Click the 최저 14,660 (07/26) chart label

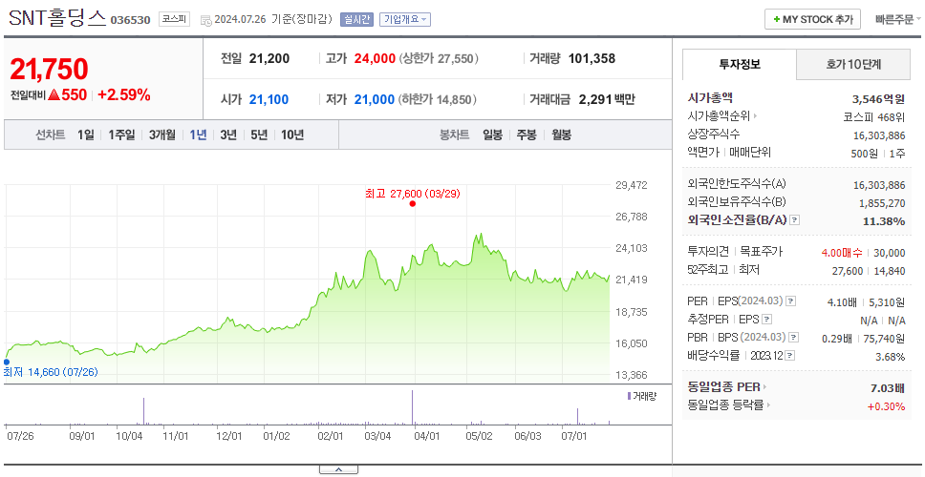click(x=51, y=372)
